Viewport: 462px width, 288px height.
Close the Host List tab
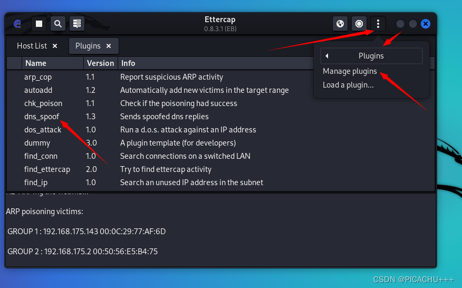(x=55, y=46)
